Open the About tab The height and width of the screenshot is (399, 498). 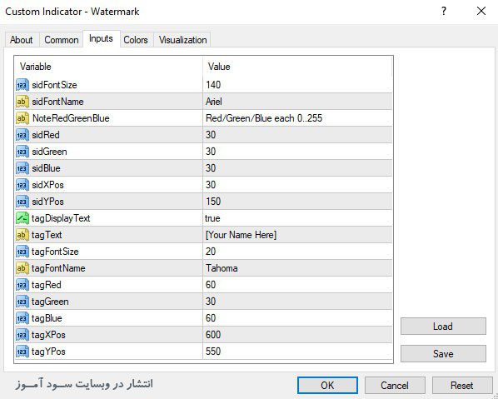[22, 40]
